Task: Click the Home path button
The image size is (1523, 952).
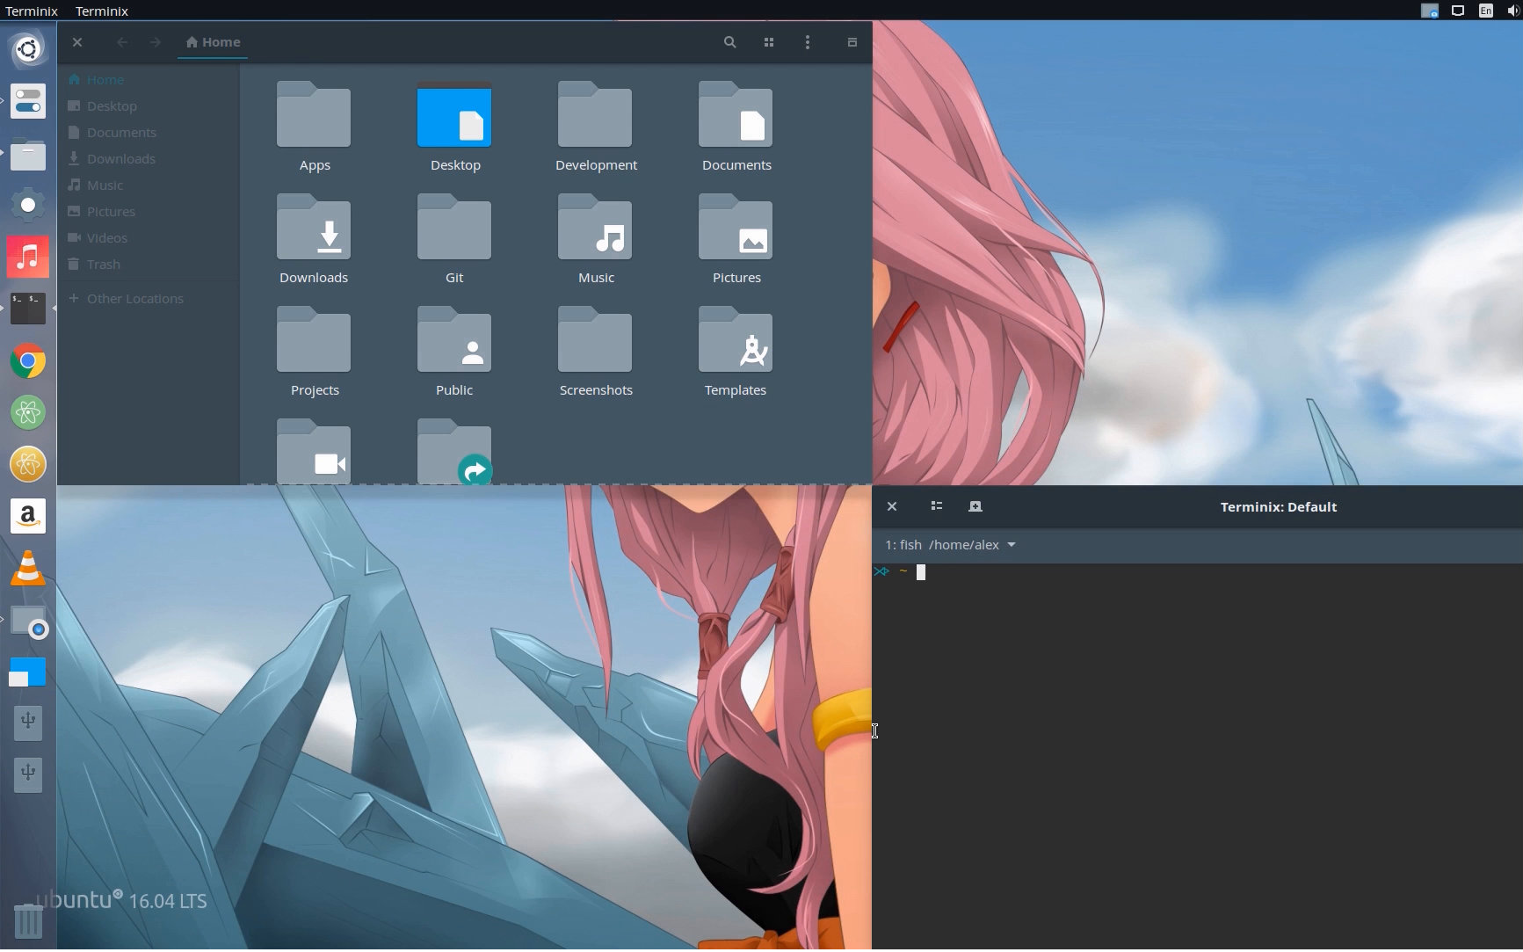Action: coord(213,42)
